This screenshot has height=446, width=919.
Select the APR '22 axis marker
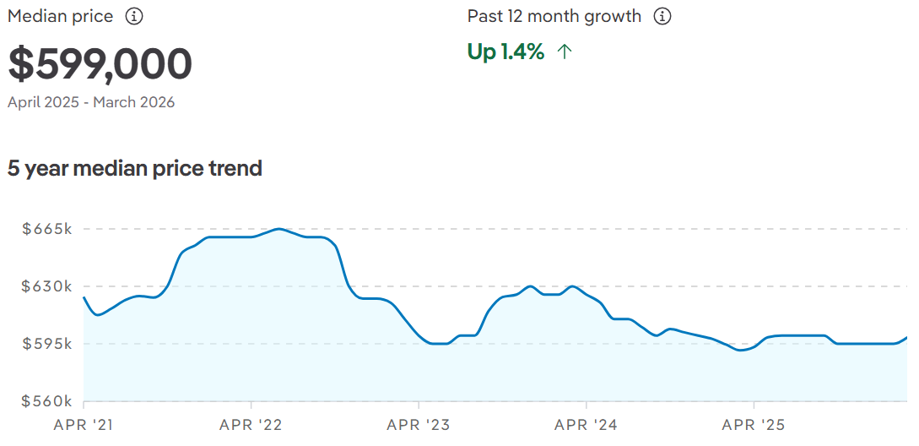(x=251, y=425)
